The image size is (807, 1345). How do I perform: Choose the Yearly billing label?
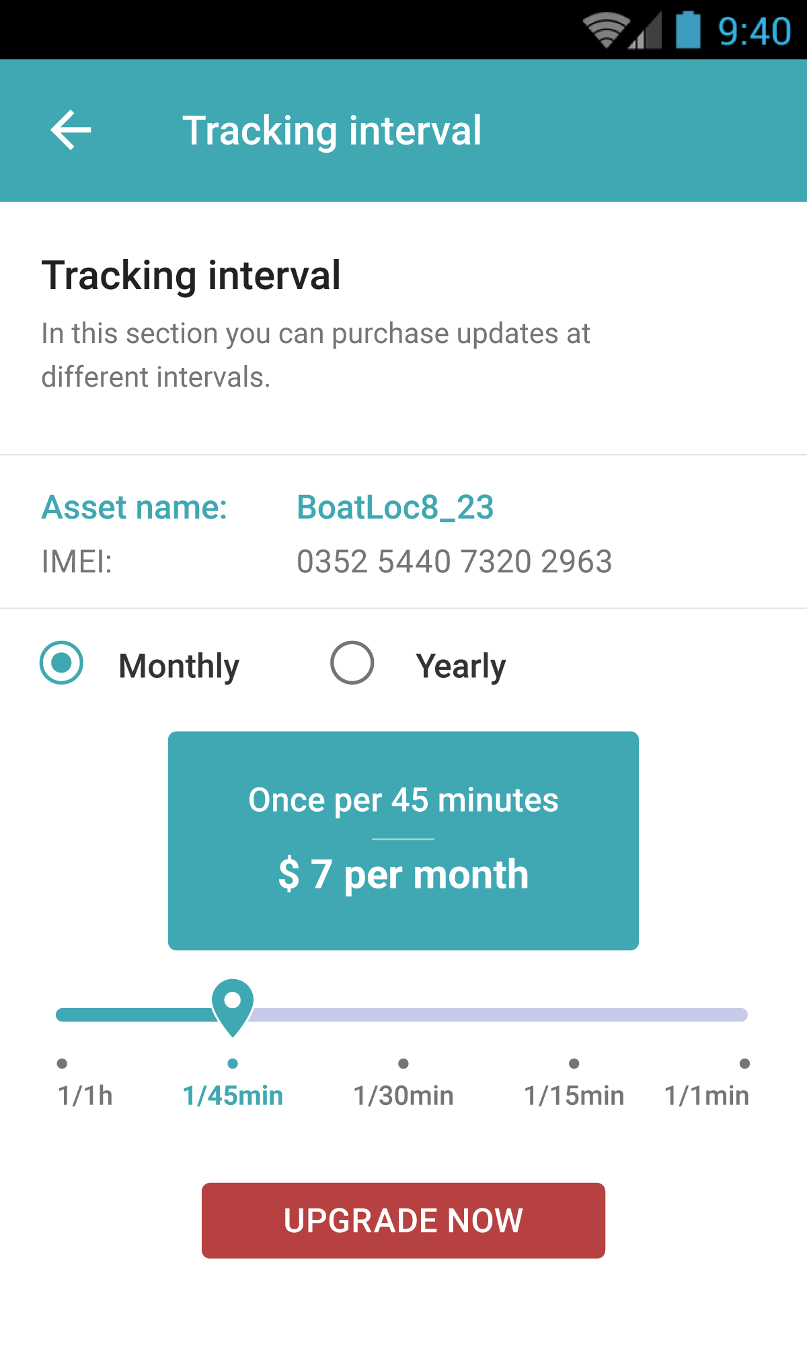[x=461, y=666]
